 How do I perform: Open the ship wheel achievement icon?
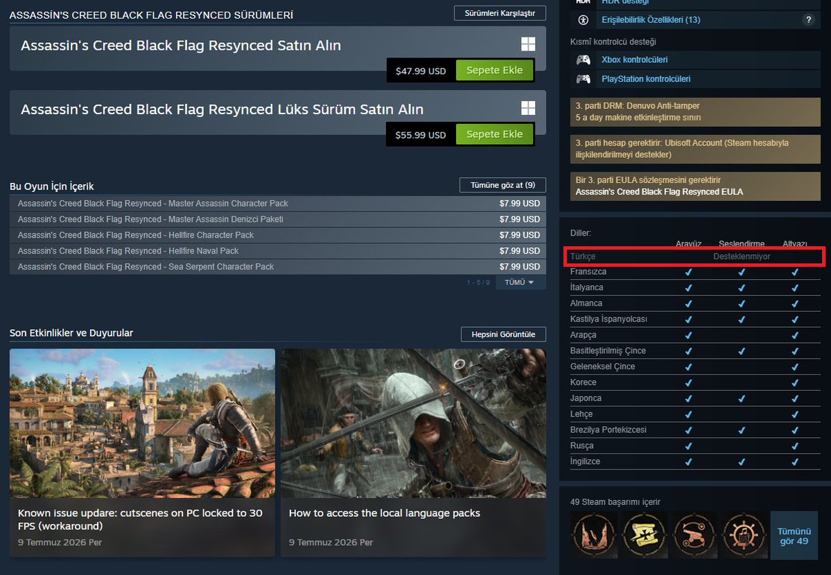tap(744, 535)
